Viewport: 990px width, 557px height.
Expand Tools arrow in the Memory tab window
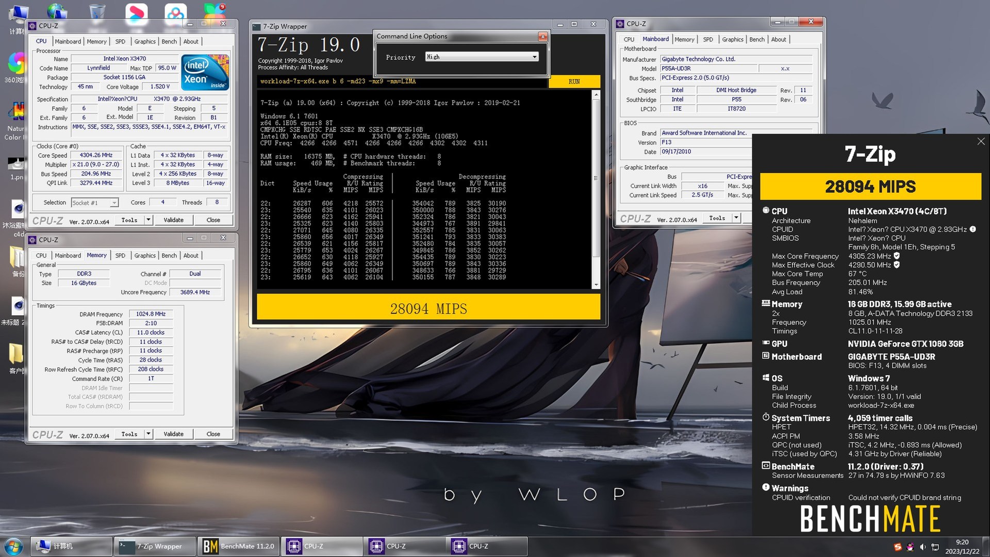pyautogui.click(x=148, y=434)
